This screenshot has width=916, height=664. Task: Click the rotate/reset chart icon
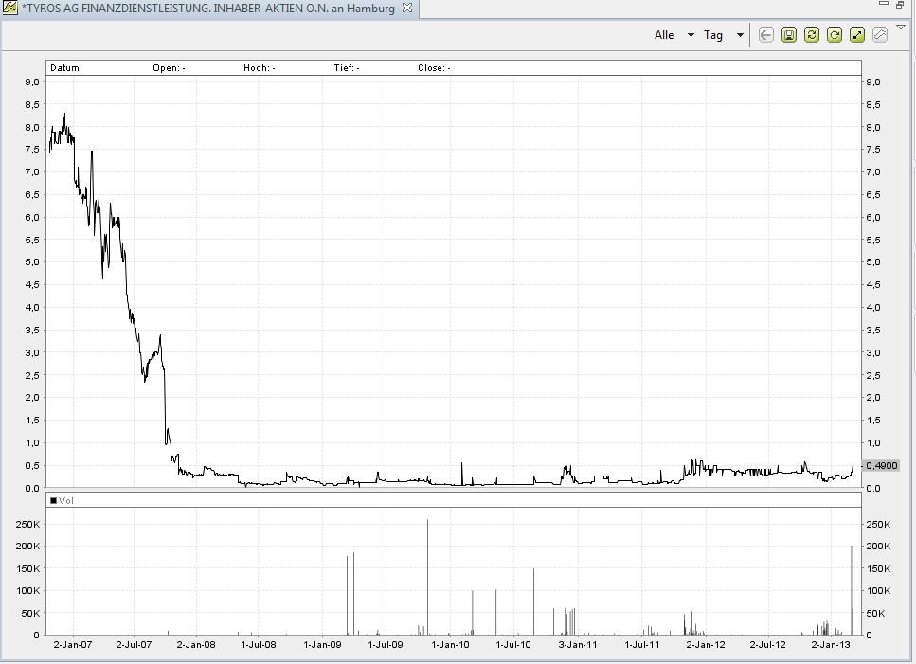834,34
